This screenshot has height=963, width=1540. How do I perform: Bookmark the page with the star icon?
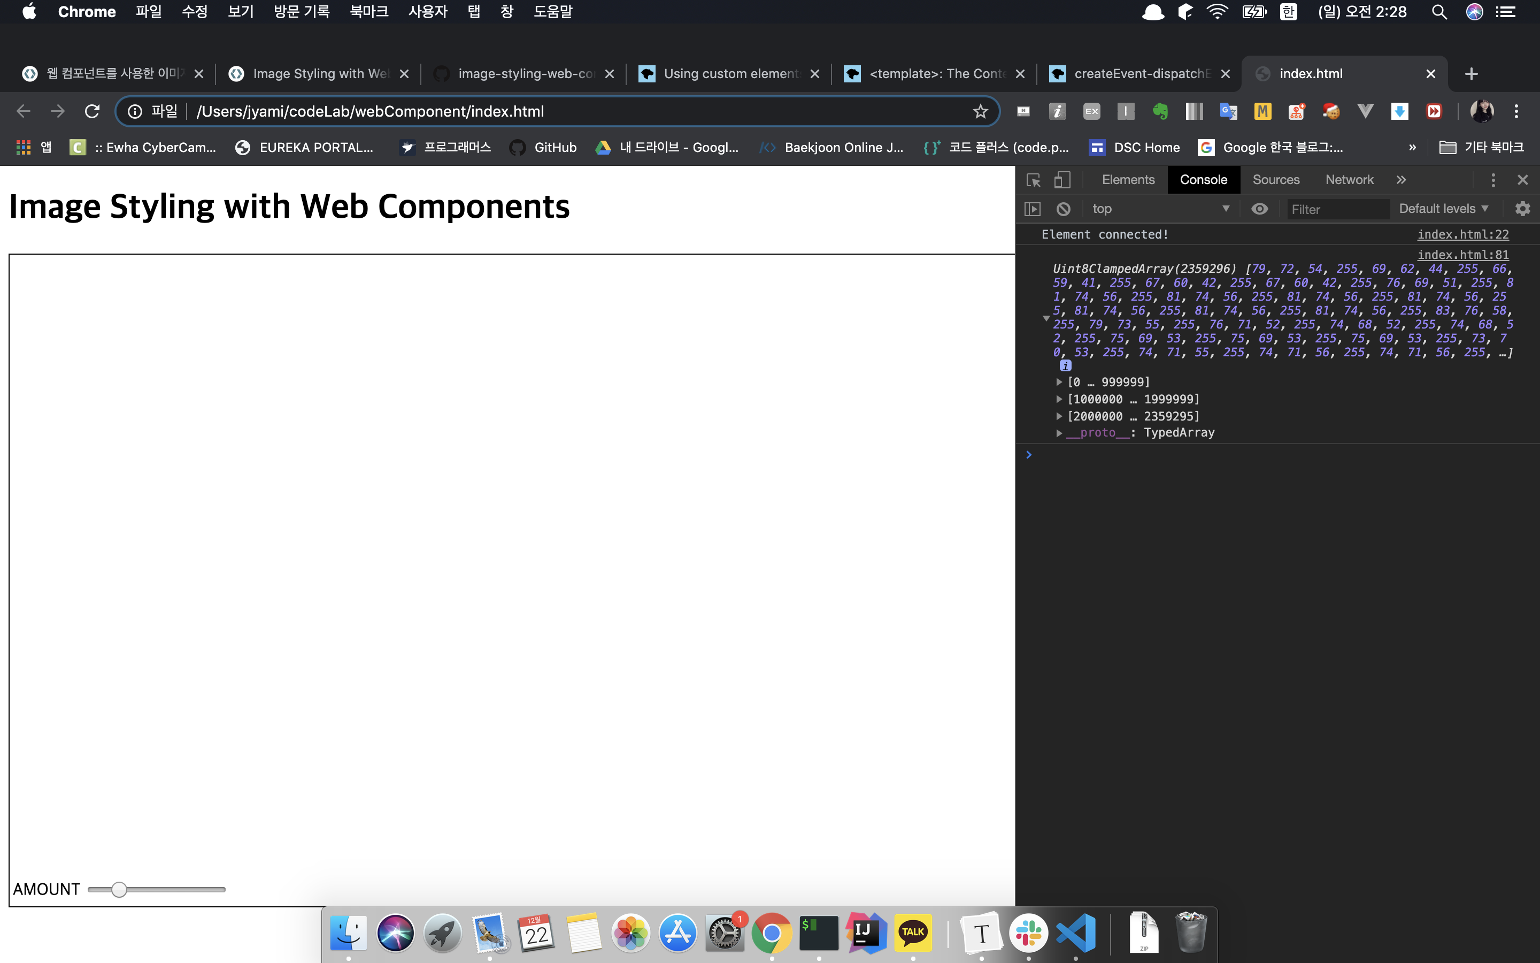click(x=980, y=111)
